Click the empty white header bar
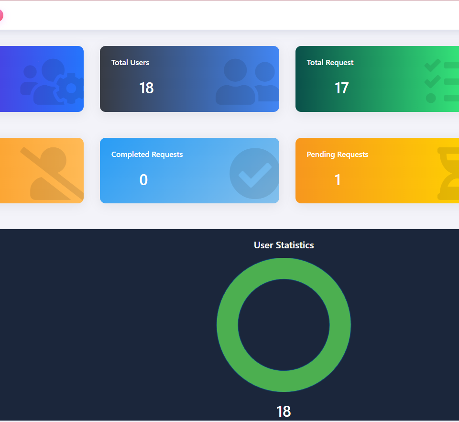This screenshot has height=422, width=459. click(229, 15)
